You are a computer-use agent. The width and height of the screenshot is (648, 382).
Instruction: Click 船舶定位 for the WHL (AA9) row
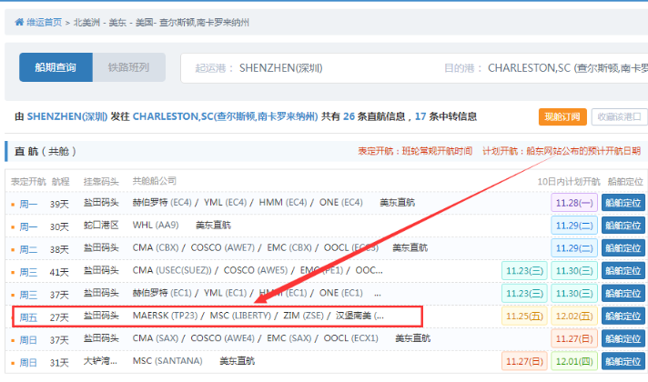[x=623, y=226]
